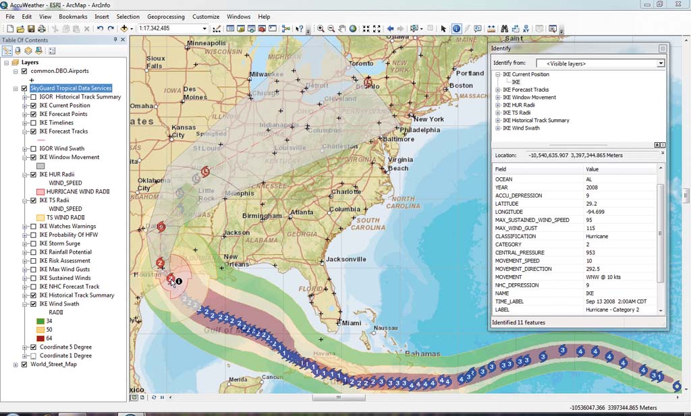Select the Zoom In tool
Screen dimensions: 691x416
(321, 28)
